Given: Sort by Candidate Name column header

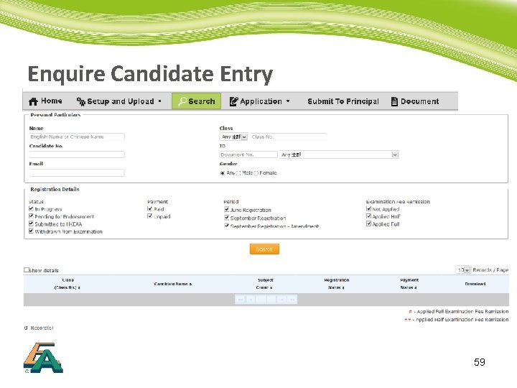Looking at the screenshot, I should 173,284.
